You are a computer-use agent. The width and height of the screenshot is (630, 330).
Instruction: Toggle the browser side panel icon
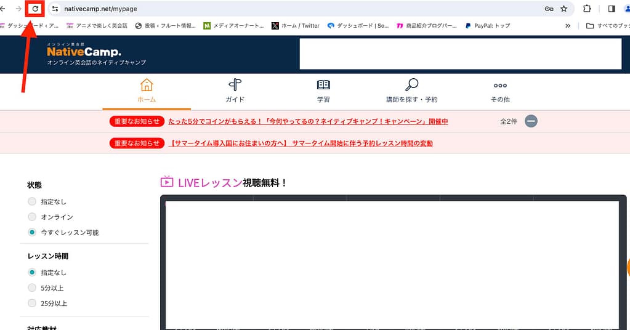point(612,9)
